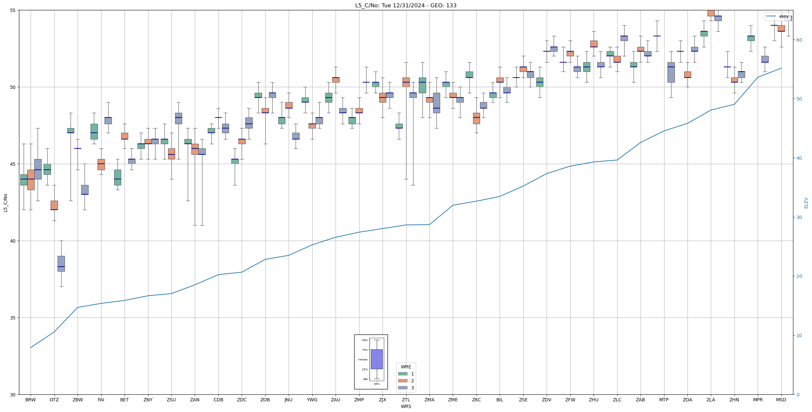The height and width of the screenshot is (412, 812).
Task: Click the 60 tick on right axis
Action: click(799, 40)
